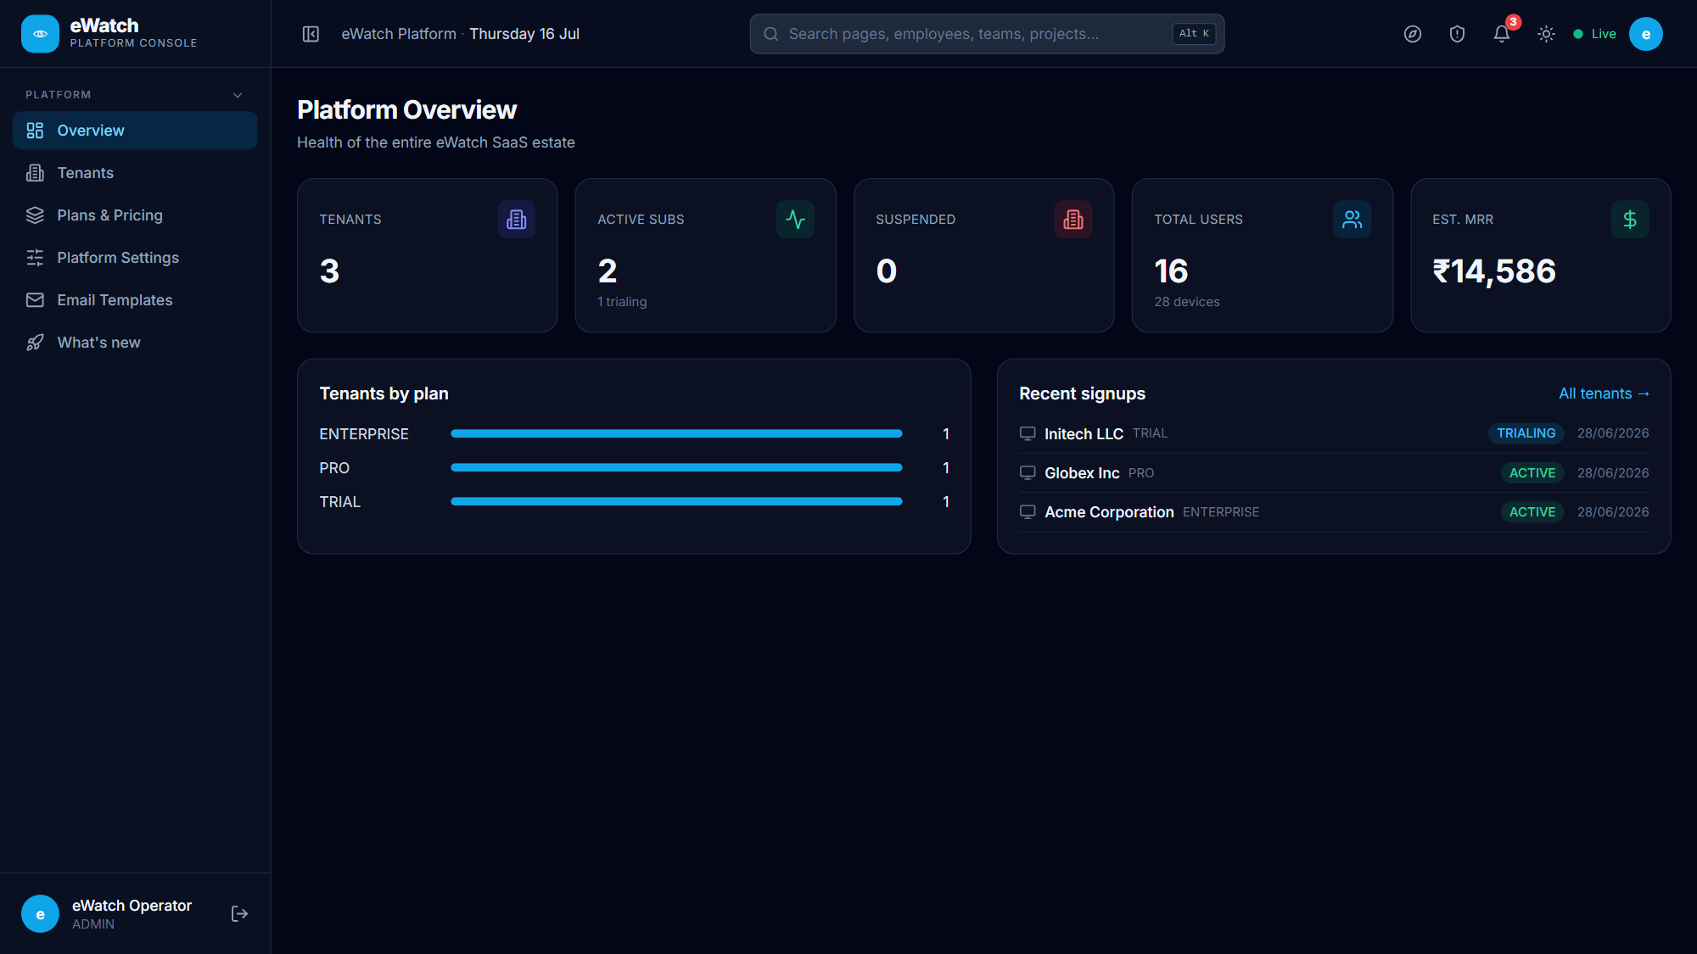Click the Recent signups heading

click(1082, 393)
